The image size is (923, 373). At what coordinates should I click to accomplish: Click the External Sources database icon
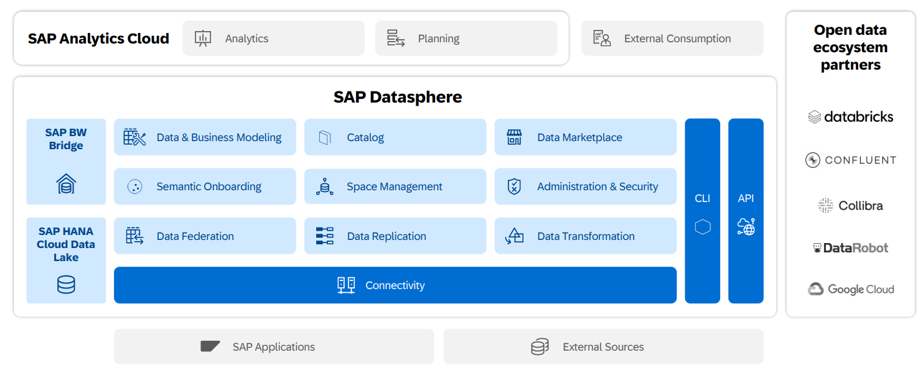pyautogui.click(x=540, y=347)
